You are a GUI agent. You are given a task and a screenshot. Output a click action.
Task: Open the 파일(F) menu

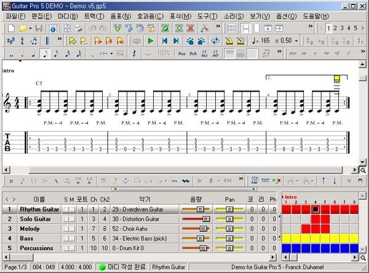[x=15, y=16]
